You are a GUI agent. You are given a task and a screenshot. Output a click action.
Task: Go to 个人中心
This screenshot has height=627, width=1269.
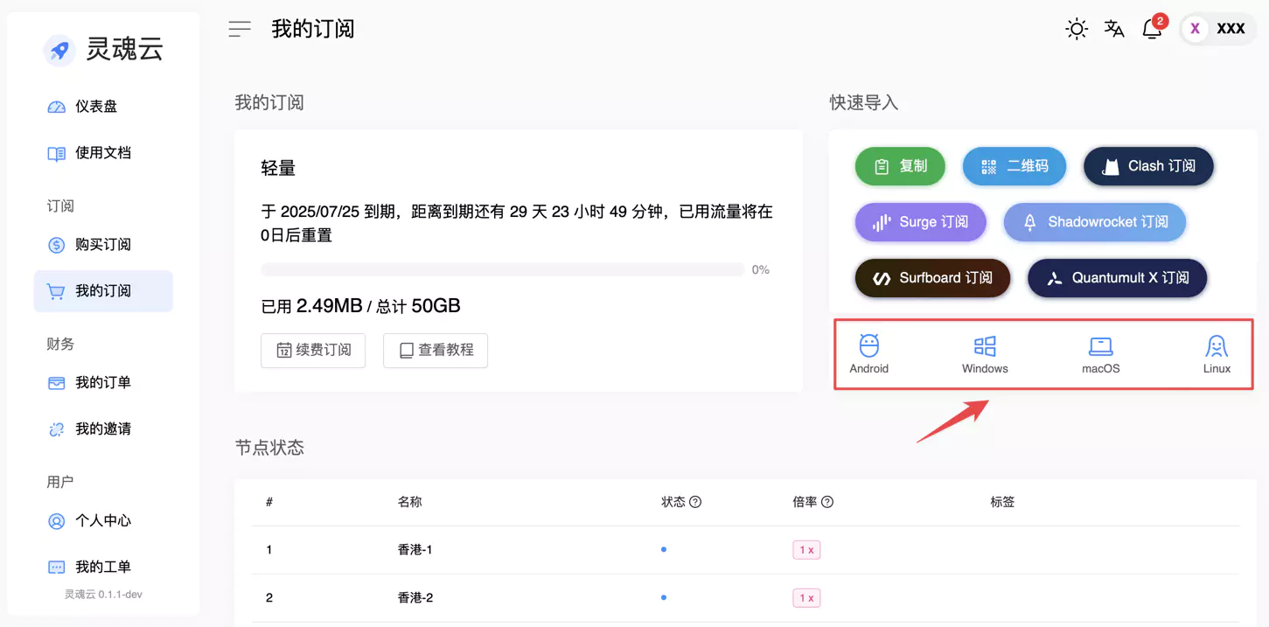pos(103,521)
